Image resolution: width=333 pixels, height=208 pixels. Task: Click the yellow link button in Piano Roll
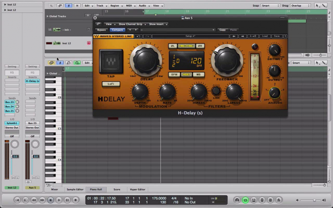click(x=51, y=63)
